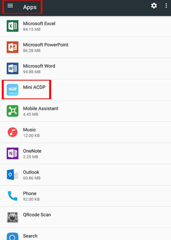This screenshot has width=171, height=240.
Task: Select the Outlook list entry
Action: pos(85,175)
